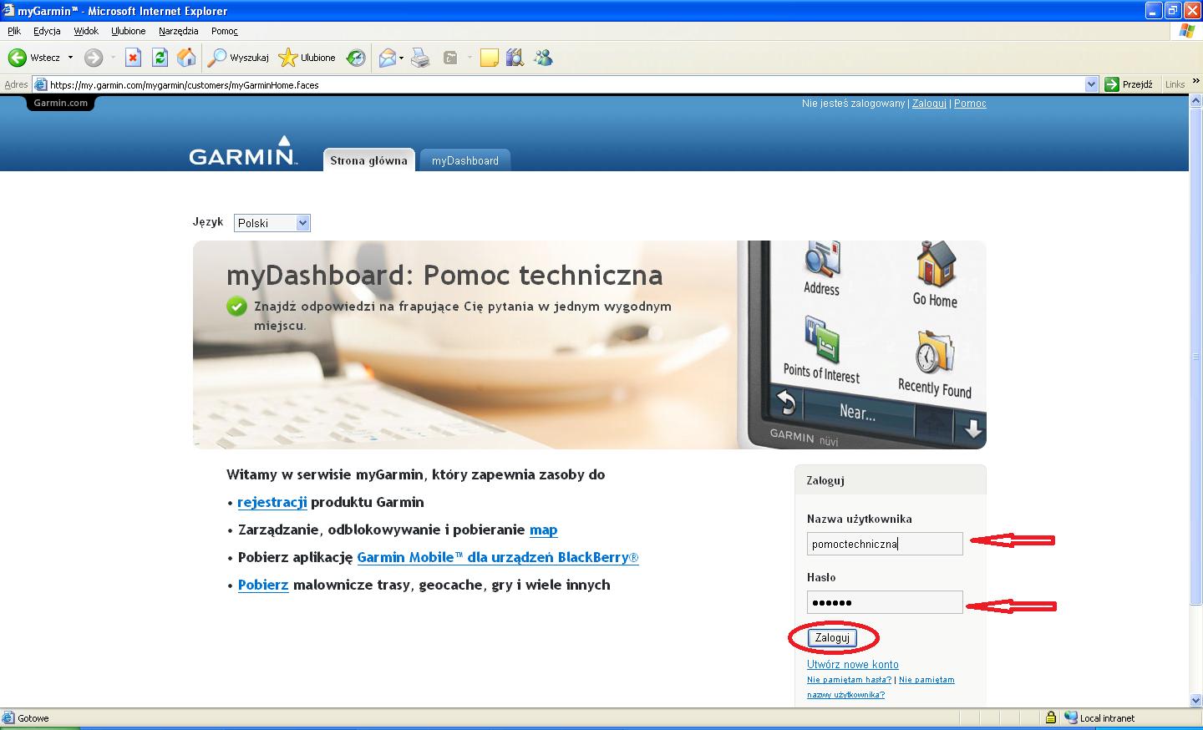Screen dimensions: 1203x730
Task: Open the Ulubione favorites star
Action: click(x=307, y=58)
